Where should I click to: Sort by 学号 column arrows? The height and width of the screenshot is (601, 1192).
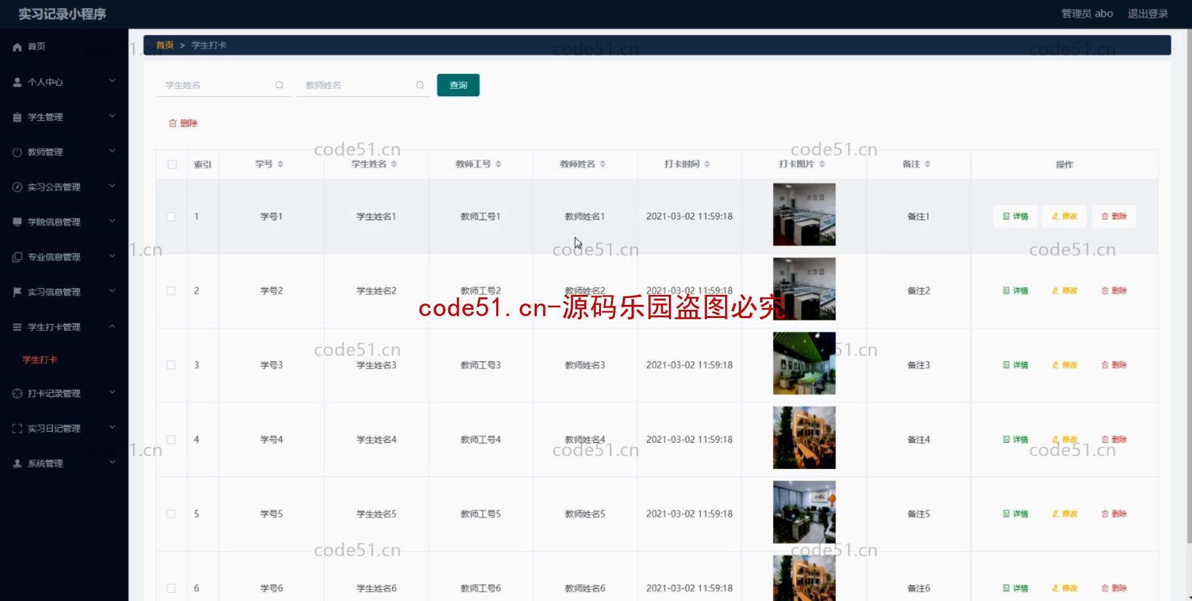tap(281, 164)
